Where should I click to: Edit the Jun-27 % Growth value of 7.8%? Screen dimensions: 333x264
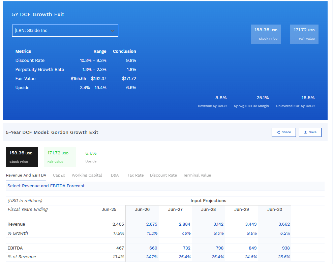pos(186,233)
